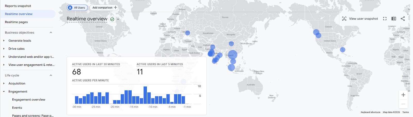Select Realtime overview in sidebar
The height and width of the screenshot is (117, 413).
28,14
